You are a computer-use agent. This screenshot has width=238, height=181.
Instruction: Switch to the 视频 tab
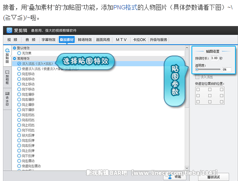click(12, 40)
